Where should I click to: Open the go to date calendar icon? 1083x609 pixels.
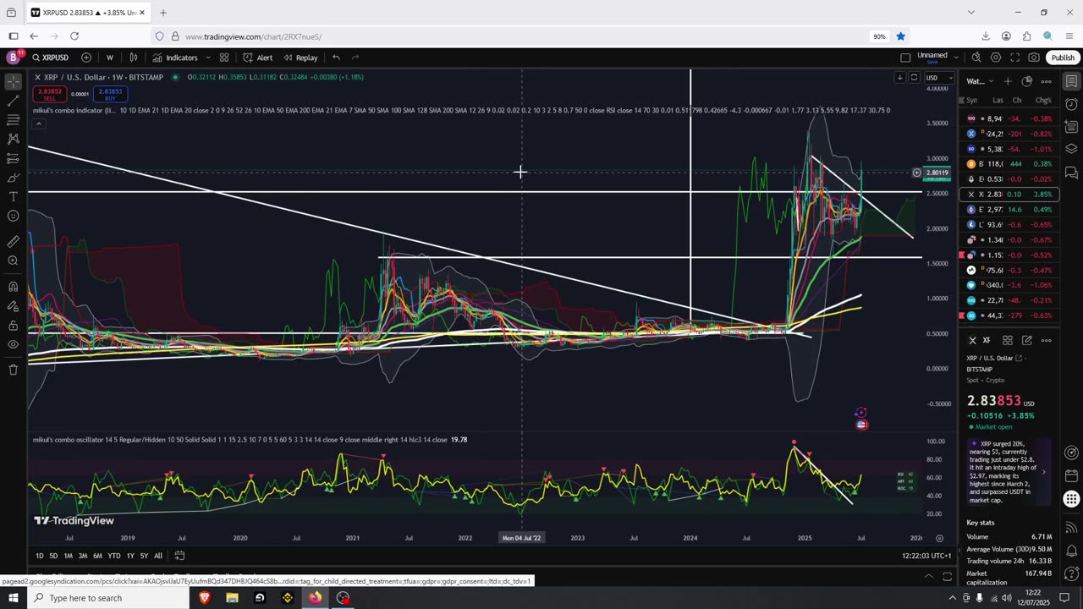point(179,556)
